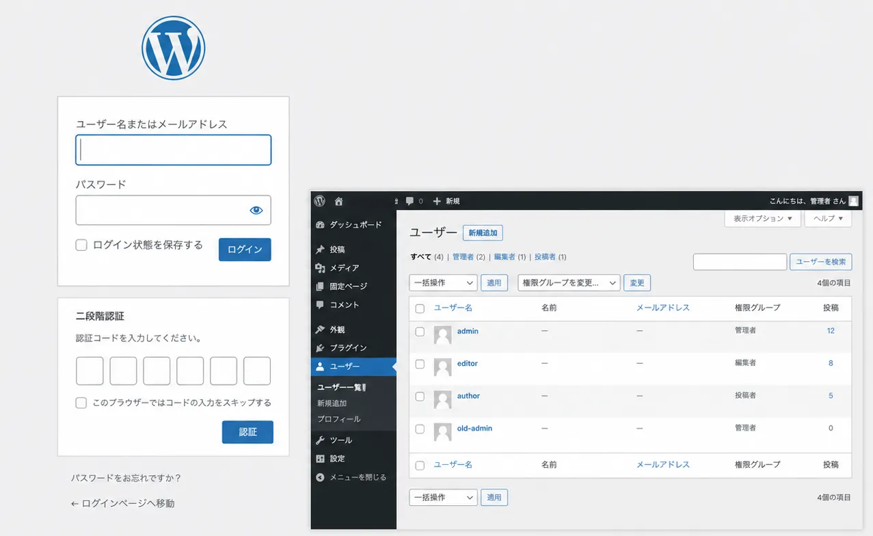Image resolution: width=873 pixels, height=536 pixels.
Task: Sort by メールアドレス header column
Action: pos(662,308)
